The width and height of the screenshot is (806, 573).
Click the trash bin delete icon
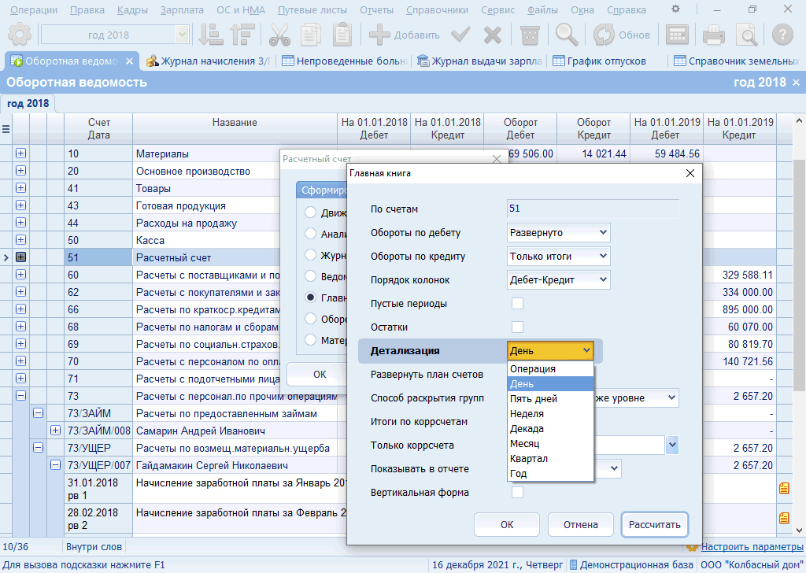pos(531,35)
